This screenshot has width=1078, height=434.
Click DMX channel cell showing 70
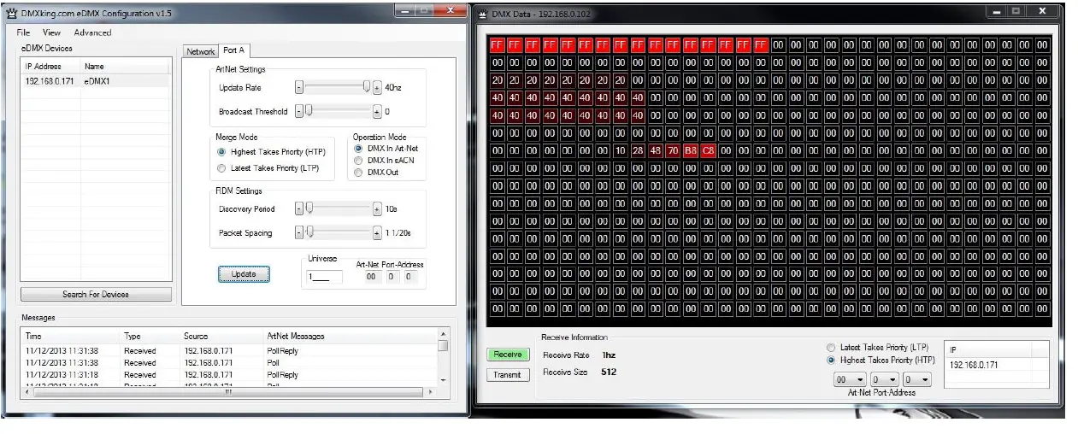click(x=673, y=150)
